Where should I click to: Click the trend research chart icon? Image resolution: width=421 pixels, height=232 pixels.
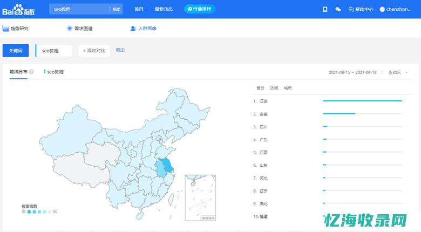click(5, 28)
